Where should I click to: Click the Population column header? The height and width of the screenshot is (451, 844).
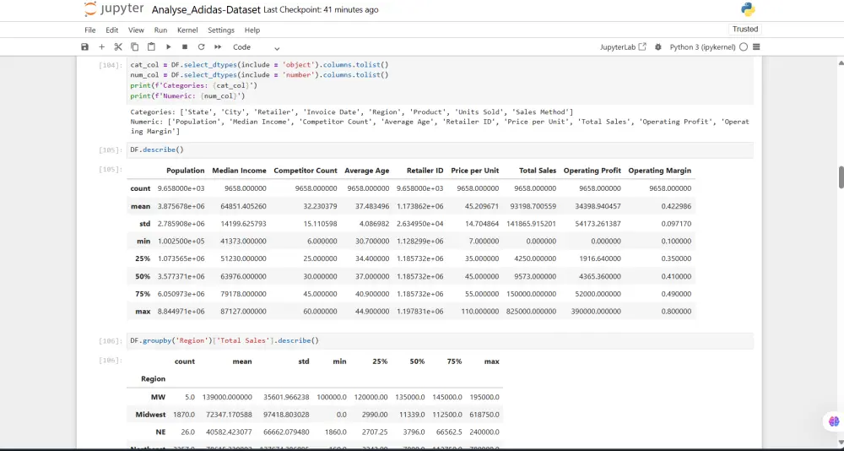185,171
